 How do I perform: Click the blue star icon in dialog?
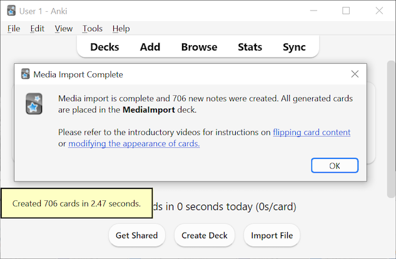pyautogui.click(x=34, y=104)
